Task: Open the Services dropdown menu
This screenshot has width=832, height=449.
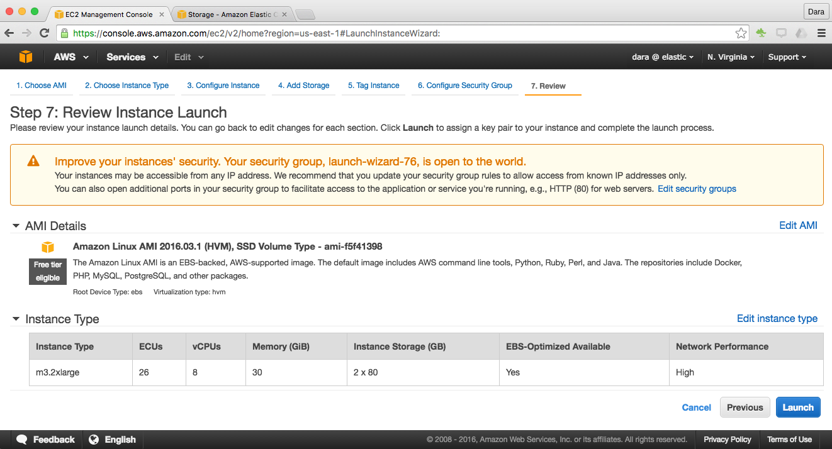Action: 132,57
